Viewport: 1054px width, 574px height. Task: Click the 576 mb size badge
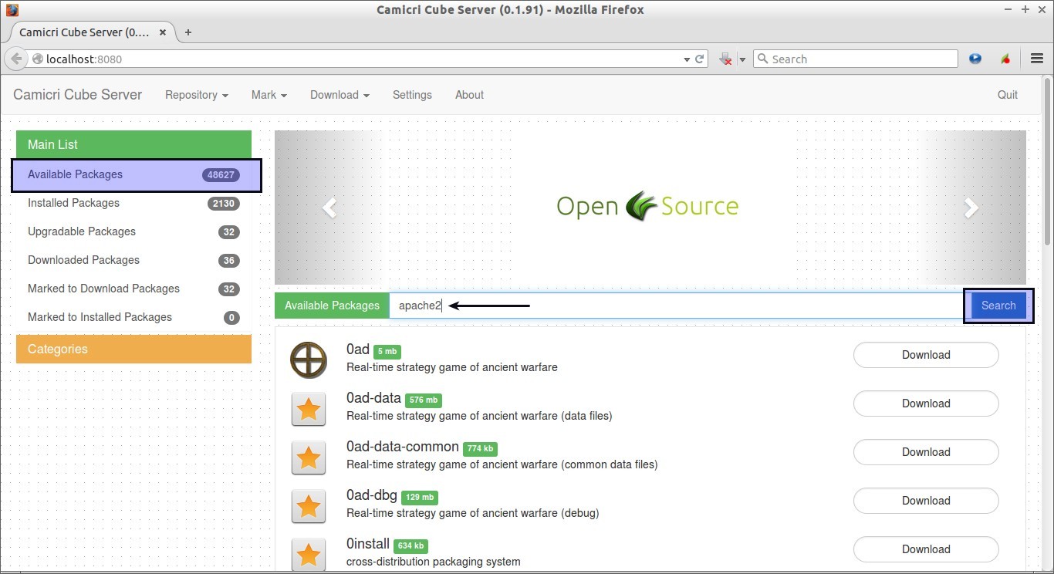pos(424,400)
